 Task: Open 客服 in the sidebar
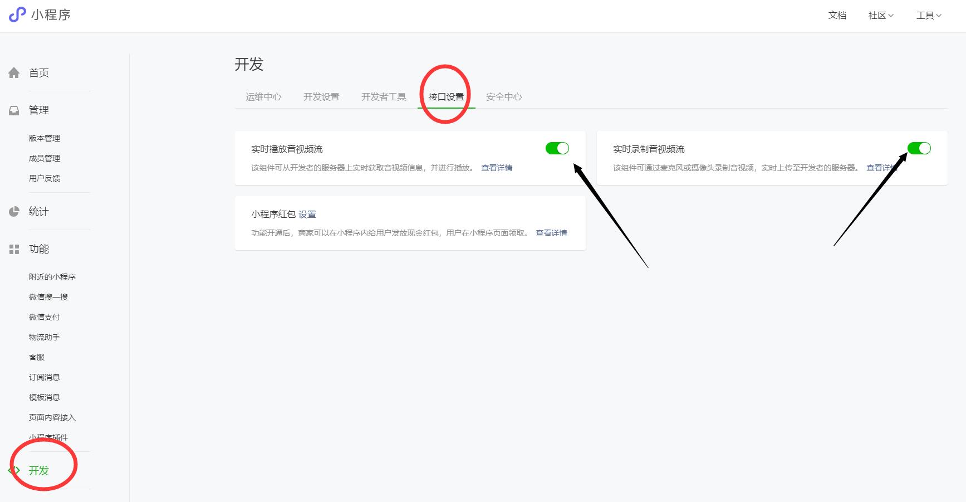(37, 357)
